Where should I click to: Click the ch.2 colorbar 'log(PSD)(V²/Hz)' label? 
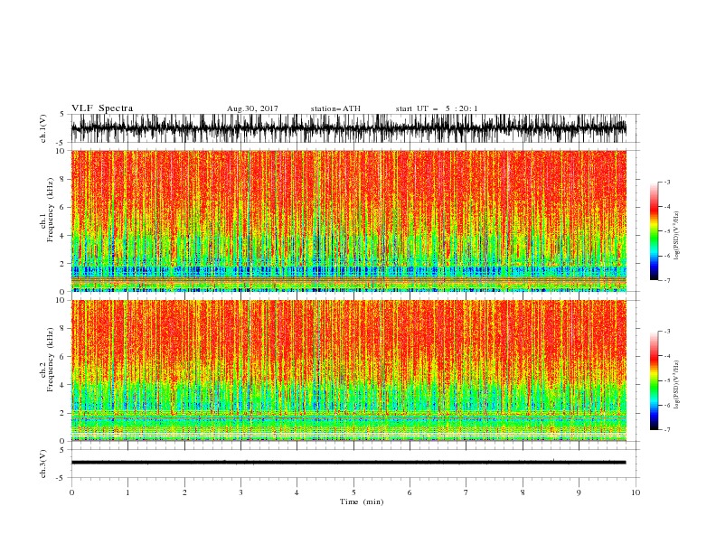pos(676,385)
